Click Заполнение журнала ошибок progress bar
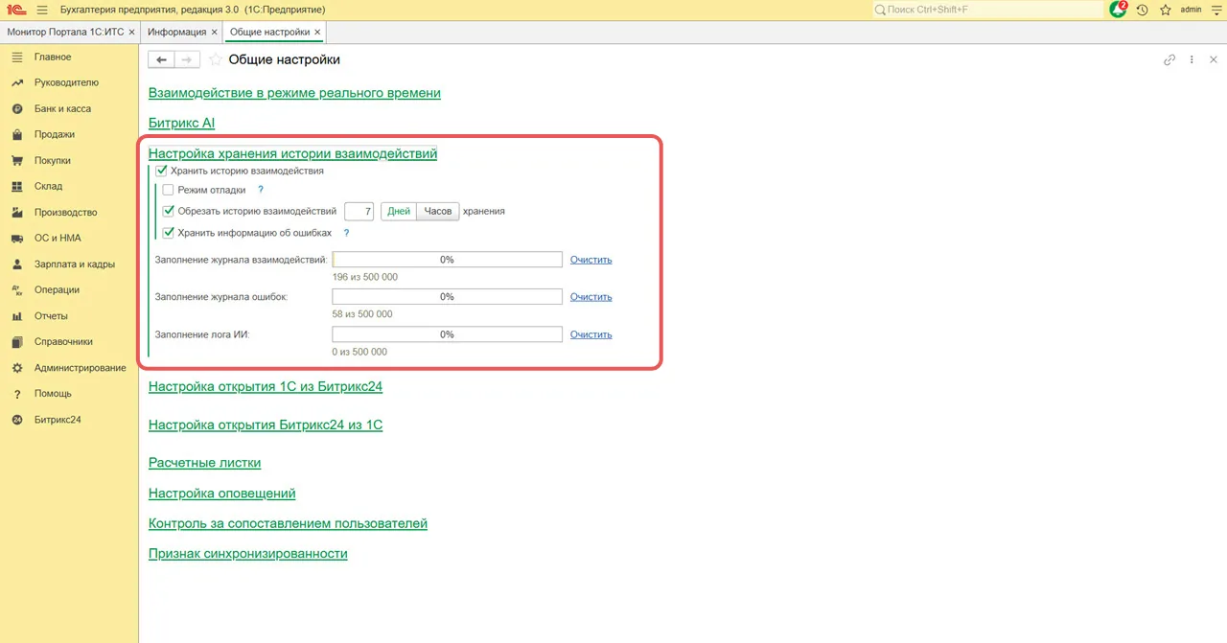 (447, 297)
